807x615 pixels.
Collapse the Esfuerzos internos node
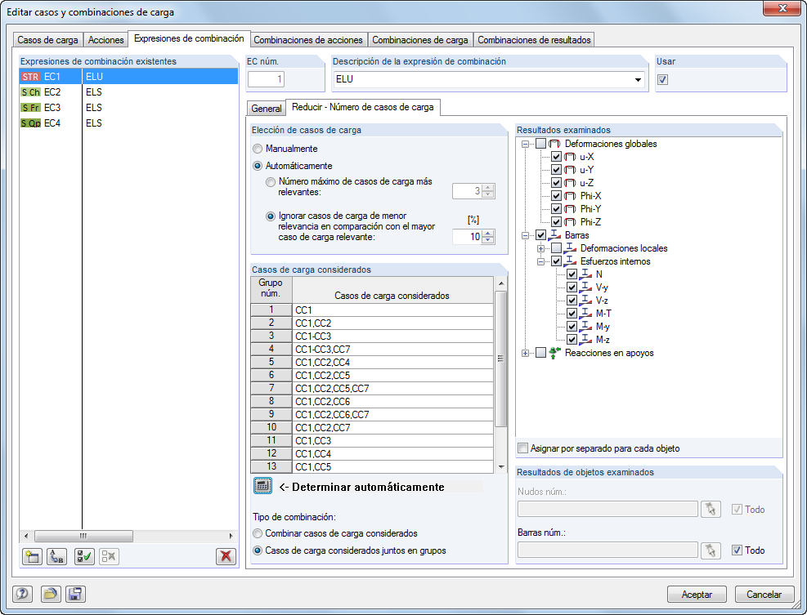coord(540,261)
